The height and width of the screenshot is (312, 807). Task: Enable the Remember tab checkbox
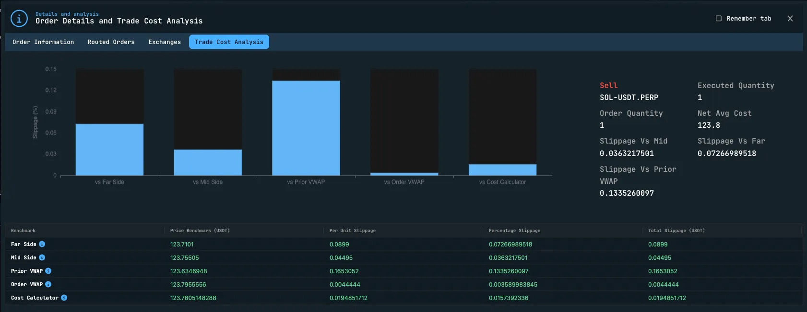[x=719, y=19]
